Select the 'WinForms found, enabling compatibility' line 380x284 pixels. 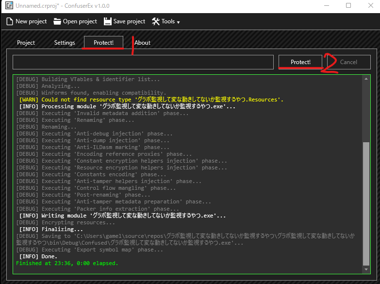pyautogui.click(x=91, y=93)
